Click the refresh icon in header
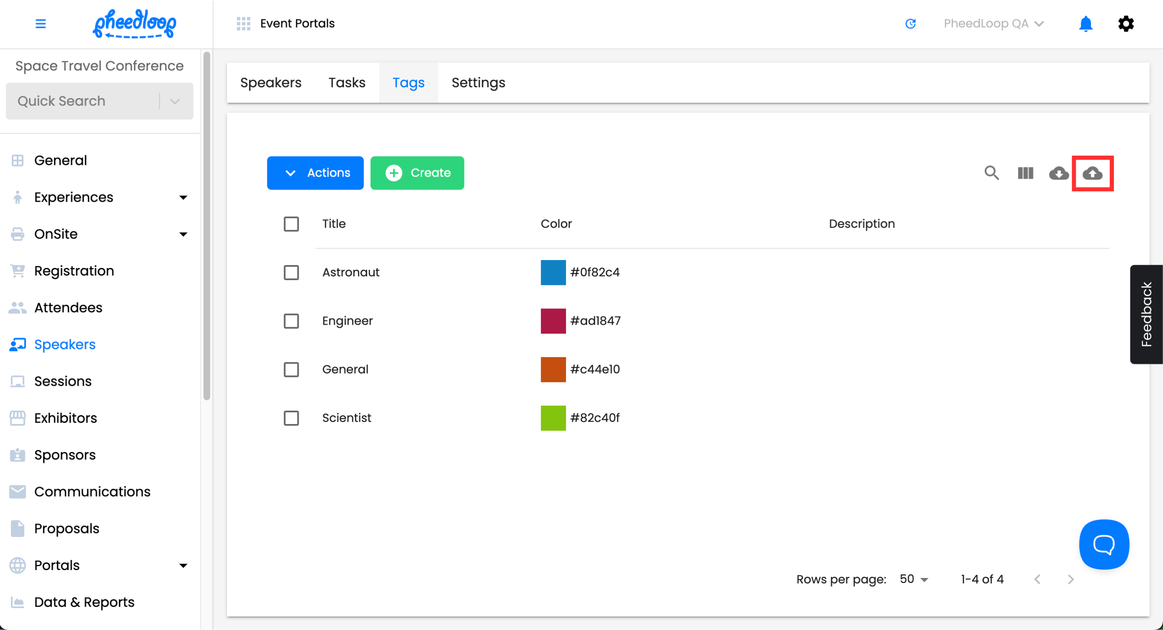1163x630 pixels. tap(910, 23)
